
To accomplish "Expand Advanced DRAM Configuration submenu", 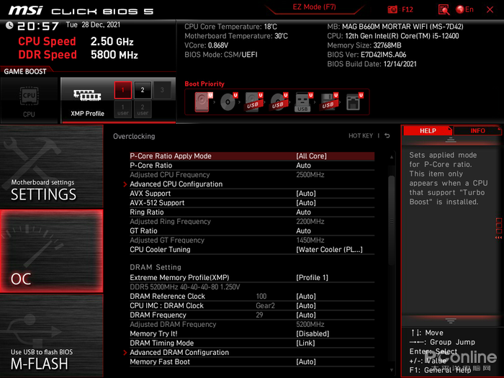I will [179, 353].
